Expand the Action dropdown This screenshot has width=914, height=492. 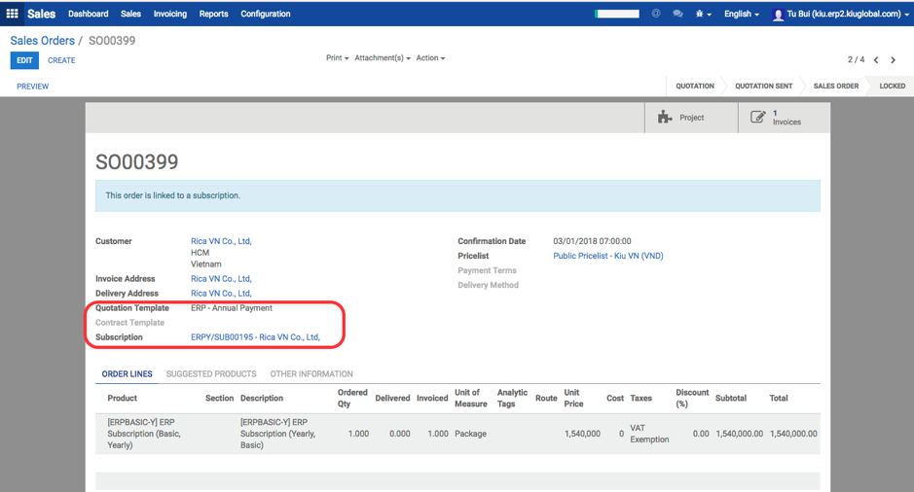pos(430,58)
